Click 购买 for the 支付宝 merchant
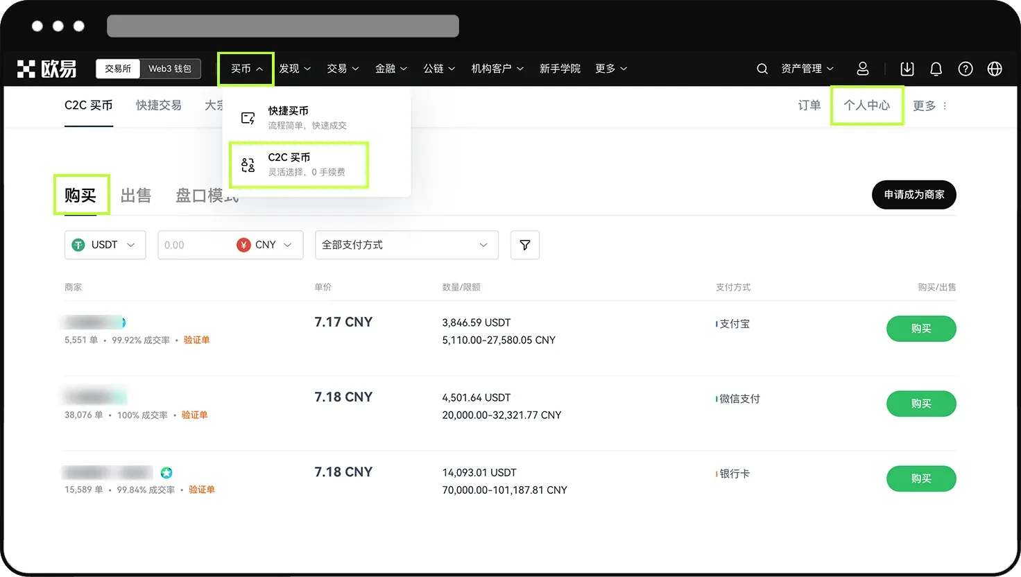 920,329
